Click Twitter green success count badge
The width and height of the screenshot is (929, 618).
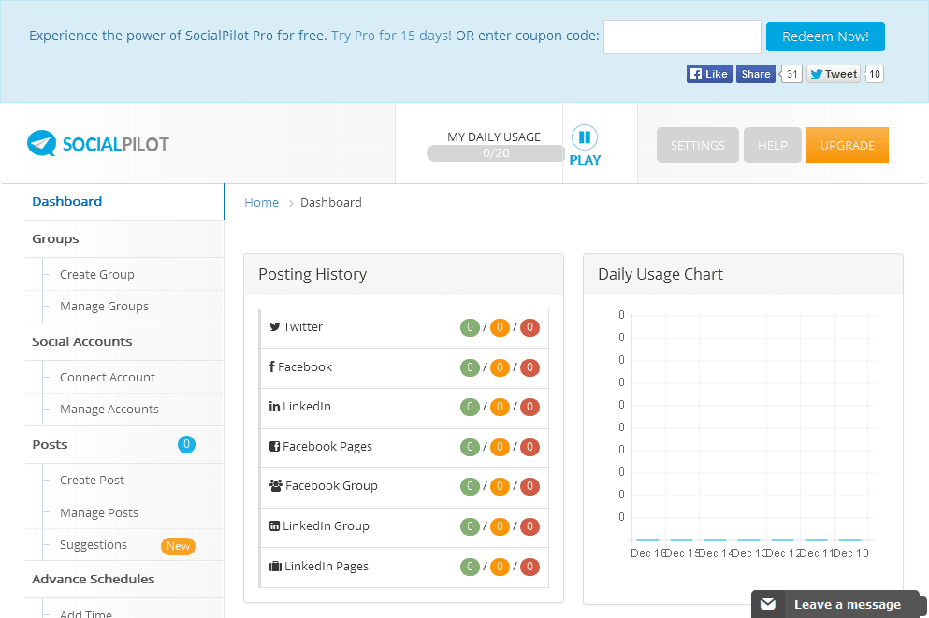click(470, 327)
